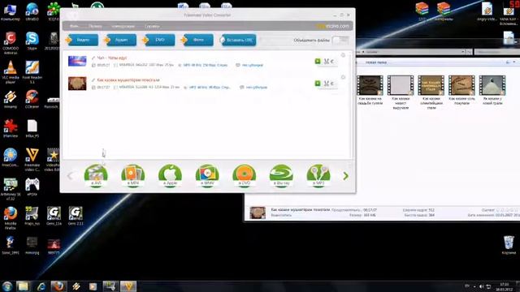520x292 pixels.
Task: Click the Foxit Reader desktop icon
Action: coord(32,72)
